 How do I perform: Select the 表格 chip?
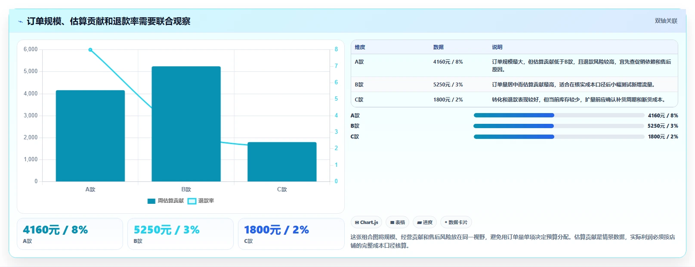[x=398, y=222]
